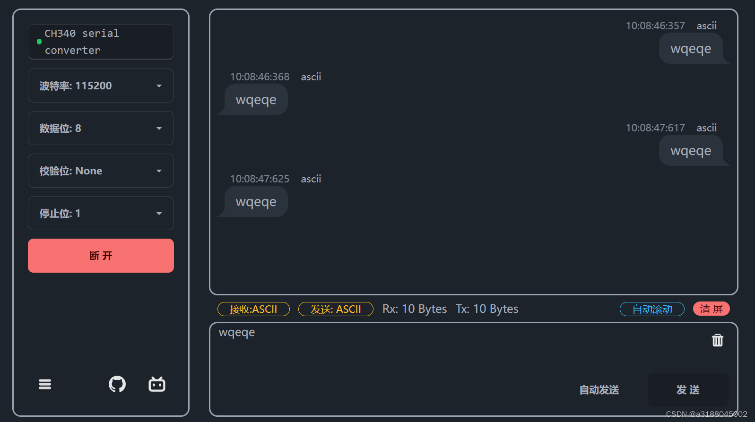Toggle 自动滚动 auto scroll
Image resolution: width=755 pixels, height=422 pixels.
point(652,309)
